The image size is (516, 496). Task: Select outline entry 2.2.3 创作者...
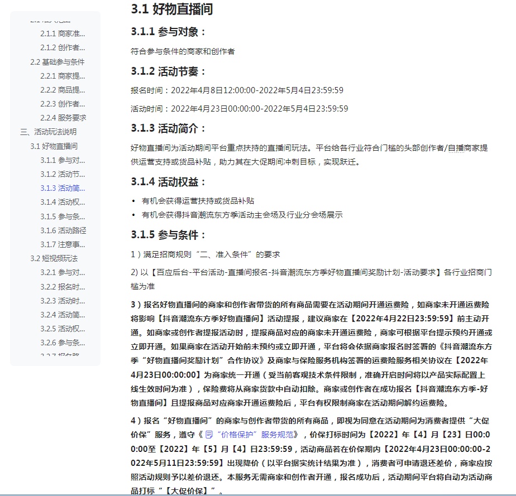tap(63, 104)
